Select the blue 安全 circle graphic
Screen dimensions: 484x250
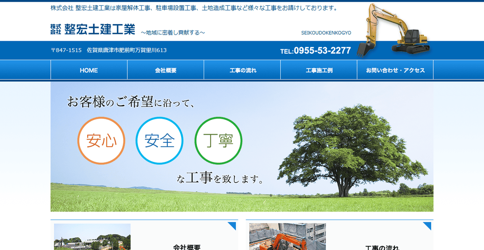pos(159,141)
